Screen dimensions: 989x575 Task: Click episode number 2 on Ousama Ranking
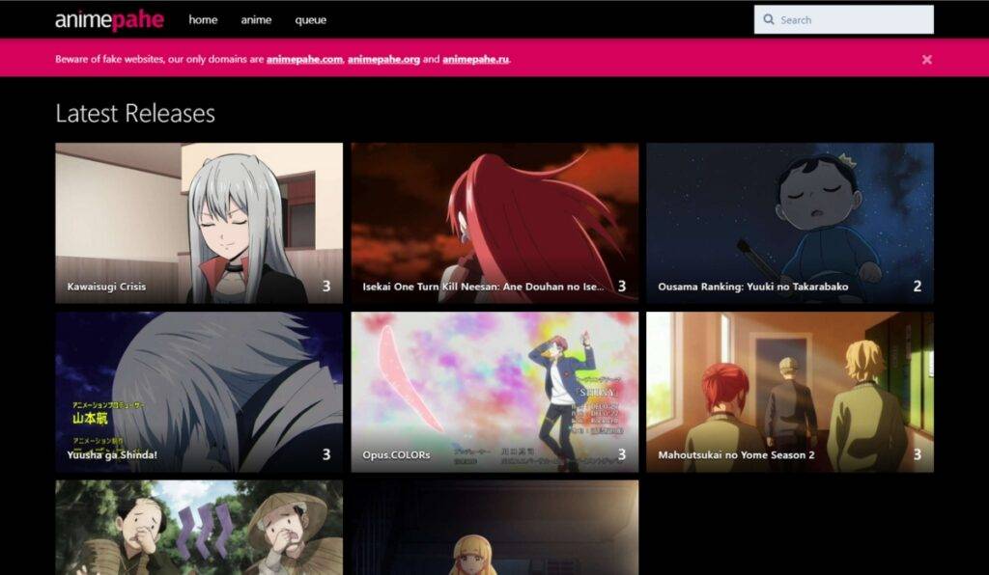coord(918,287)
